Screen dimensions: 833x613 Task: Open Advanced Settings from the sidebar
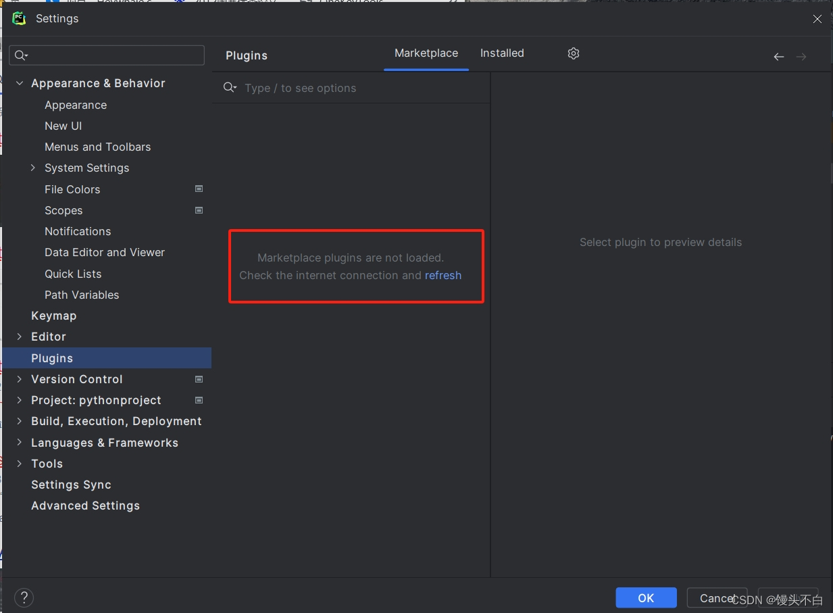85,506
